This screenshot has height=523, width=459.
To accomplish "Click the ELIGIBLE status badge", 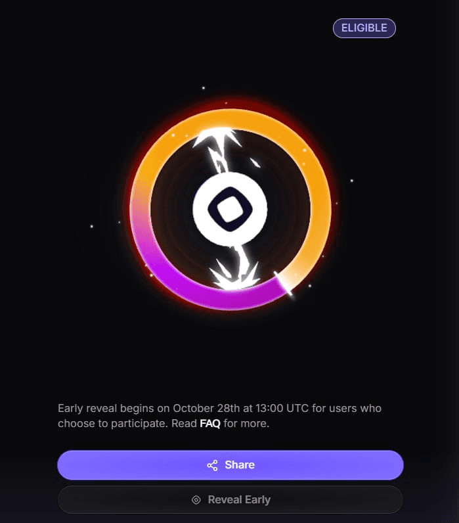I will [364, 28].
